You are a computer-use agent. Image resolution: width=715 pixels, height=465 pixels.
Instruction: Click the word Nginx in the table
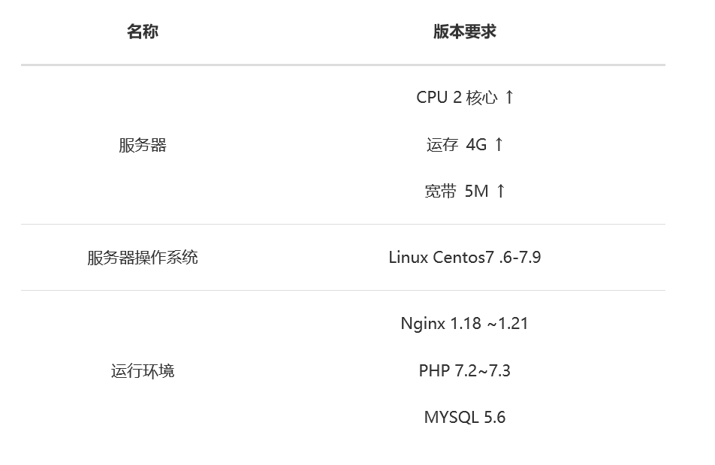point(423,324)
